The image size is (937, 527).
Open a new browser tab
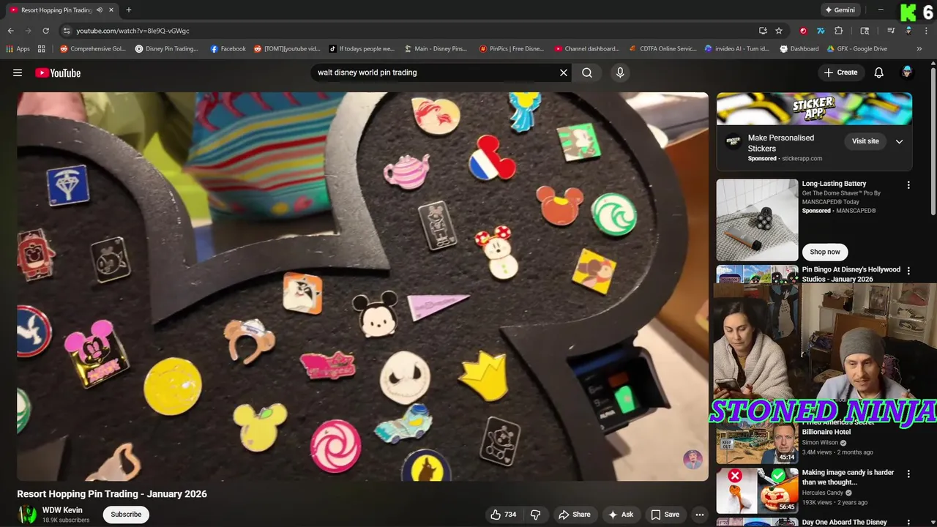(x=129, y=10)
